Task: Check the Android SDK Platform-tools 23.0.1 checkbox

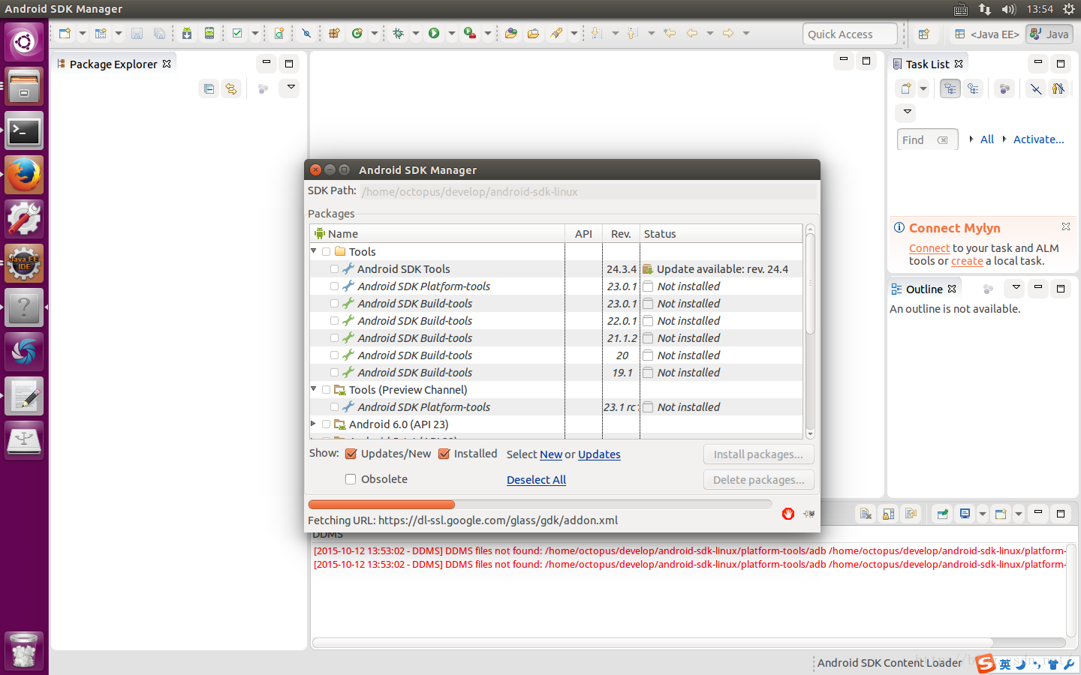Action: tap(334, 286)
